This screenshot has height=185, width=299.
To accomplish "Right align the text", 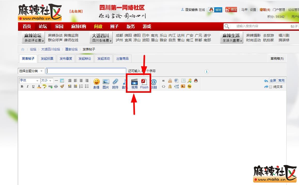I will coord(87,80).
